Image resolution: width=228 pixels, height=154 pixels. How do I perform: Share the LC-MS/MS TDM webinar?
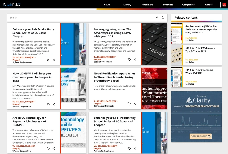point(54,104)
